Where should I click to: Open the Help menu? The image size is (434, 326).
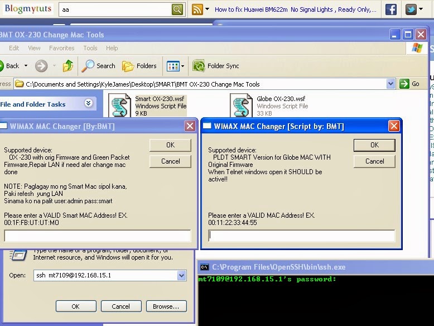(112, 48)
